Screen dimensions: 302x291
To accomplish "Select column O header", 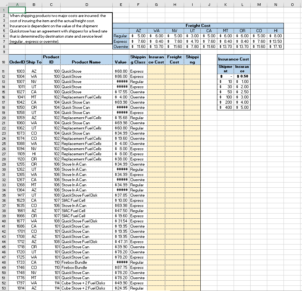I will (x=292, y=5).
